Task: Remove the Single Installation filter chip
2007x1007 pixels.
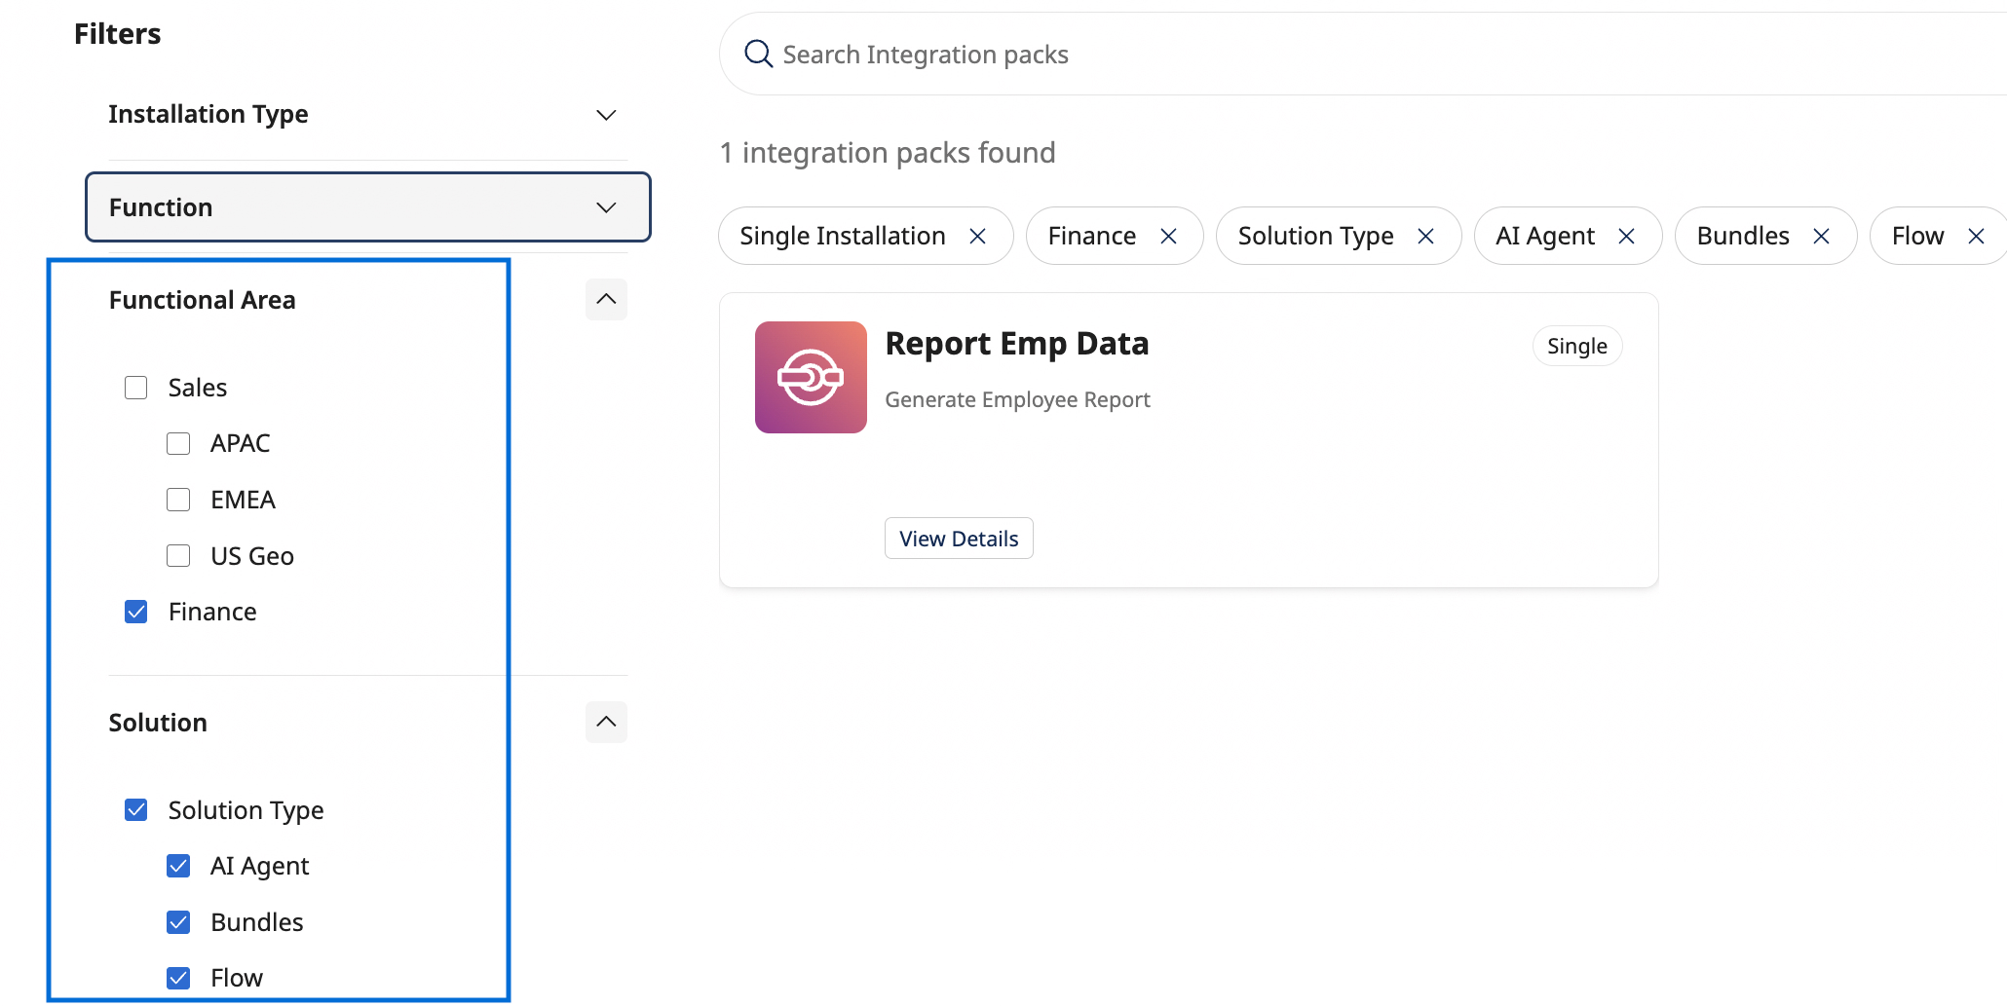Action: [x=977, y=237]
